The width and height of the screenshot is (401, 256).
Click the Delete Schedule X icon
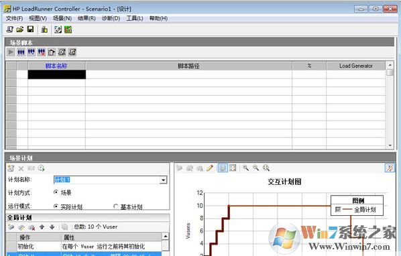(21, 168)
